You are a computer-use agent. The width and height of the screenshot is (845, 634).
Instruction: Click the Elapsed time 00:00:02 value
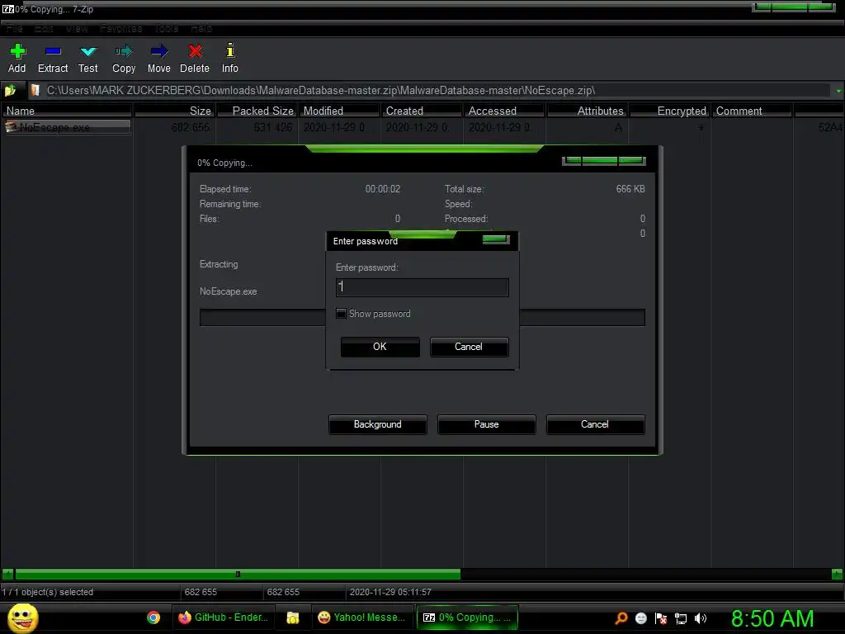click(x=383, y=189)
